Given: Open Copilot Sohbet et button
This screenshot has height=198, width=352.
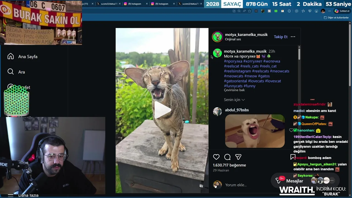Looking at the screenshot, I should coord(342,11).
